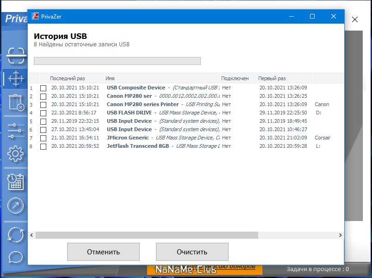Viewport: 372px width, 278px height.
Task: Click the horizontal scrollbar thumb
Action: pos(147,235)
